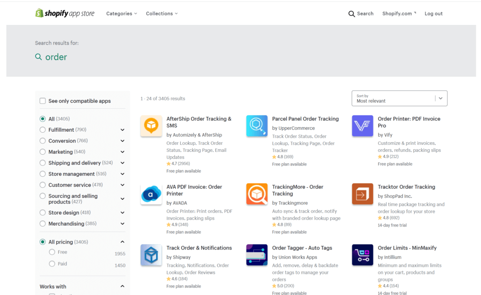This screenshot has height=295, width=481.
Task: Click the 'by ShopPad Inc.' developer text
Action: pos(395,196)
